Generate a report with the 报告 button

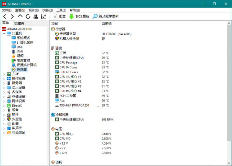click(x=59, y=17)
